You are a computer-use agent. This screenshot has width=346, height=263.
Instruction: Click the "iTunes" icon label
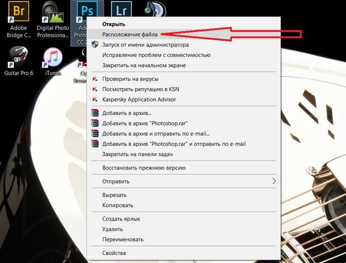coord(53,73)
